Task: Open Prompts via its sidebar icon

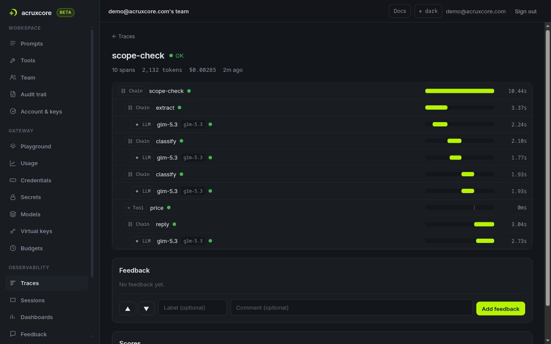Action: click(13, 43)
